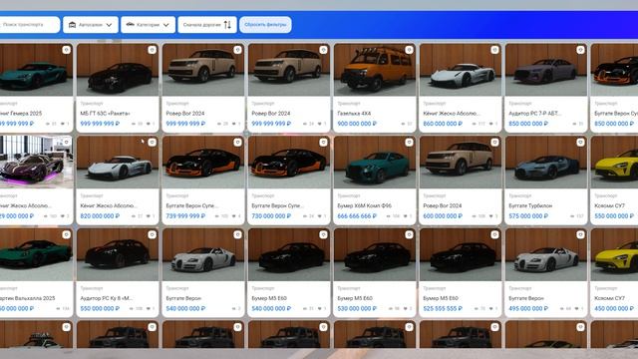Screen dimensions: 638x359
Task: Open the Автосалон dropdown
Action: [x=91, y=24]
